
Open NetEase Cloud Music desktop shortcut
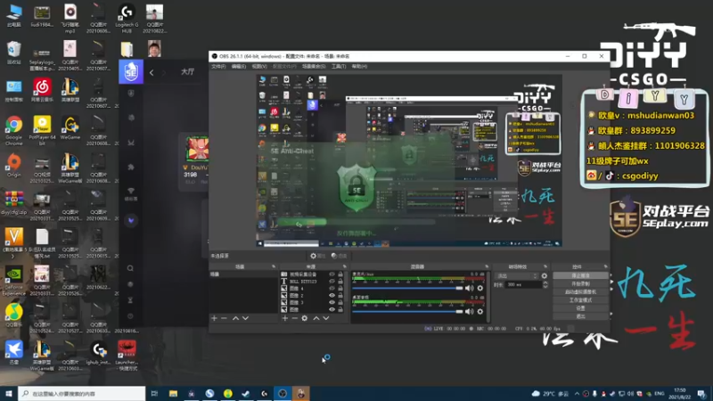[42, 90]
